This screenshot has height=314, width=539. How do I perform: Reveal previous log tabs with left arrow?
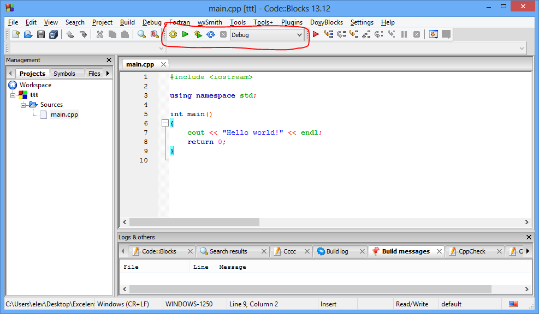[123, 251]
